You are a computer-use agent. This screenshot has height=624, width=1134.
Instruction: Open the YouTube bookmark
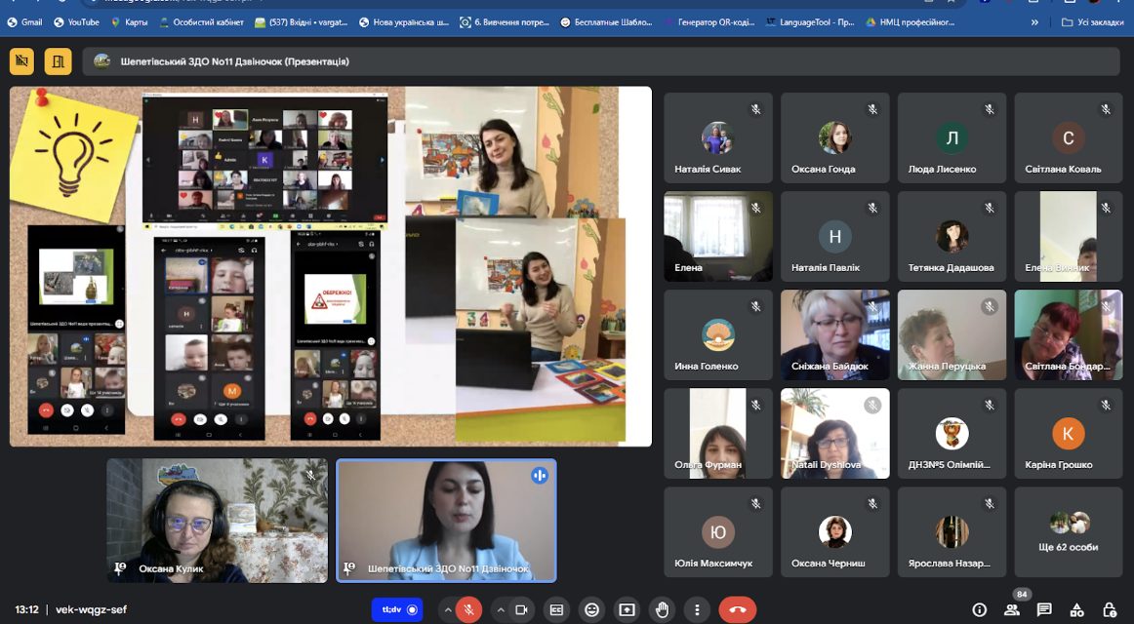(77, 22)
